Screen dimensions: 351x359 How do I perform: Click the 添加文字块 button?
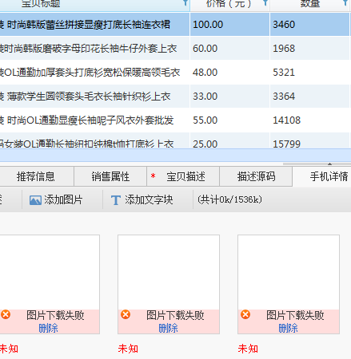pyautogui.click(x=142, y=200)
